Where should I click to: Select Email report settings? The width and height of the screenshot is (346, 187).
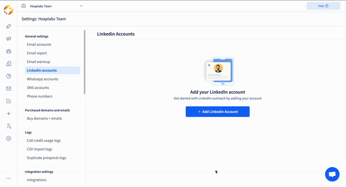click(37, 53)
